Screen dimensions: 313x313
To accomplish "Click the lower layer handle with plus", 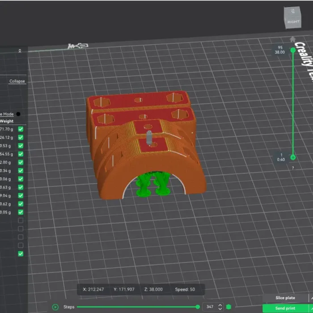I will point(293,157).
